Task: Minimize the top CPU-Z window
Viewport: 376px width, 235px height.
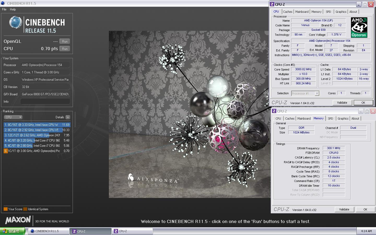Action: (x=359, y=4)
